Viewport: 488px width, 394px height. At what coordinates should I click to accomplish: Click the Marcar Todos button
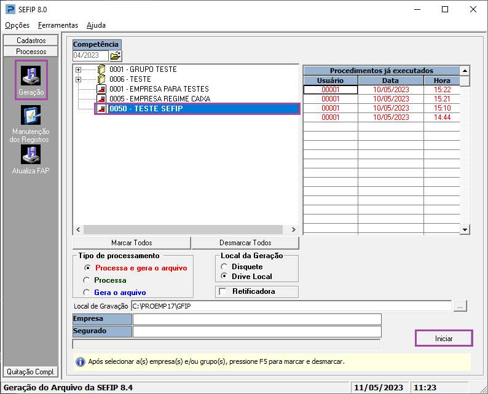[132, 243]
